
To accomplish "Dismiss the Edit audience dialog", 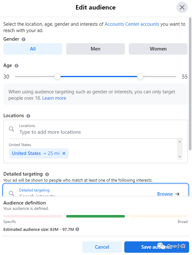I will click(x=182, y=7).
